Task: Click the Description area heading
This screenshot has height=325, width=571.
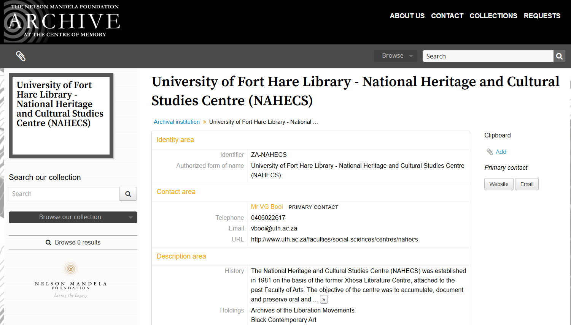Action: tap(181, 256)
